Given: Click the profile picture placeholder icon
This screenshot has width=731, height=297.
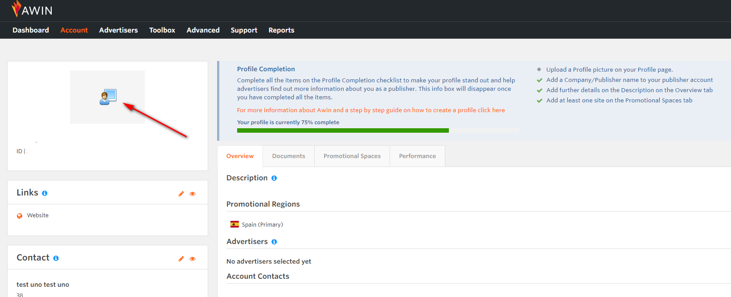Looking at the screenshot, I should click(107, 97).
